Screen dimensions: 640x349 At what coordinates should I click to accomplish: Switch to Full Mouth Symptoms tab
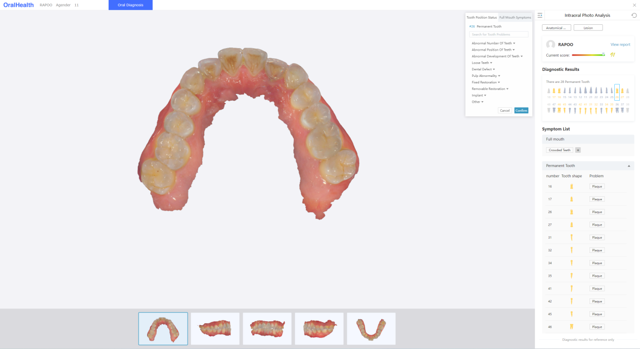coord(515,17)
